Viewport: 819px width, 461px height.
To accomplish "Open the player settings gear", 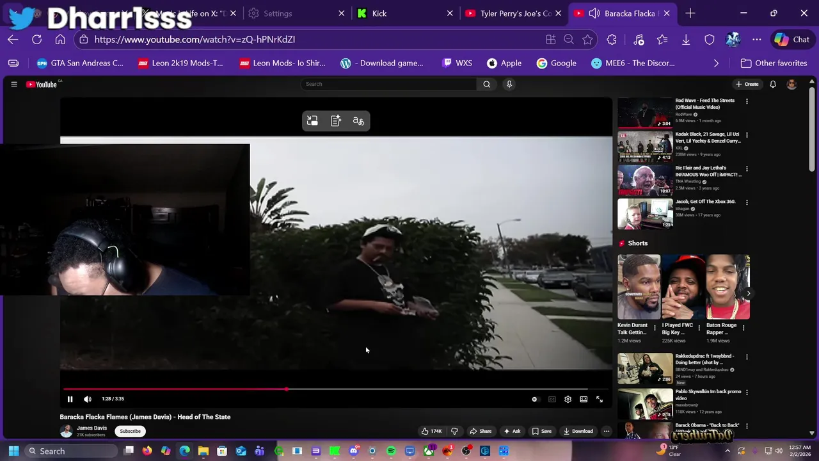I will [x=568, y=400].
